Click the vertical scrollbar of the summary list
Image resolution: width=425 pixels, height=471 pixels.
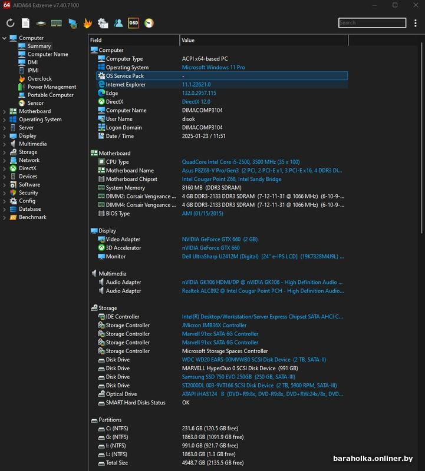pyautogui.click(x=421, y=138)
